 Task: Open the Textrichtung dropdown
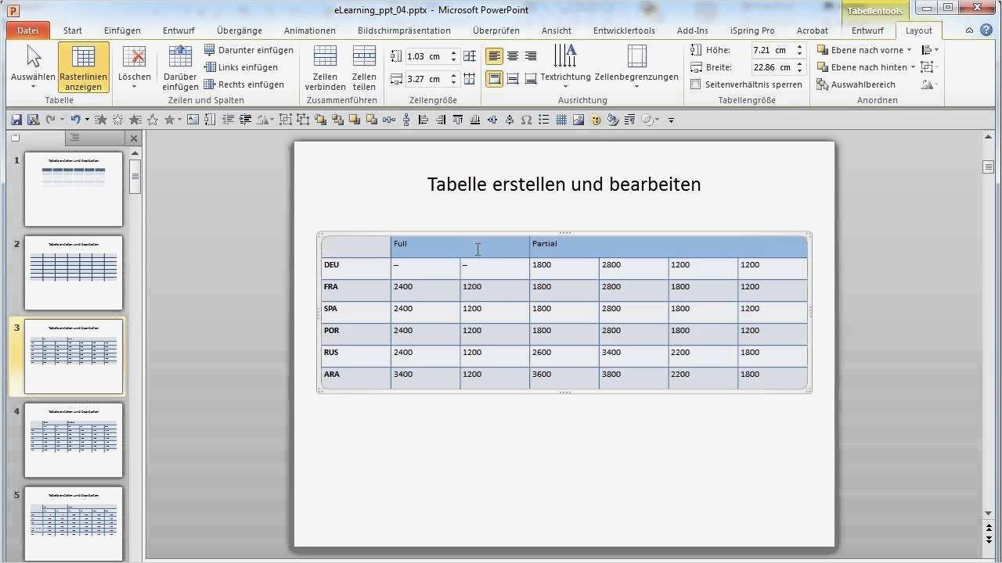[565, 67]
